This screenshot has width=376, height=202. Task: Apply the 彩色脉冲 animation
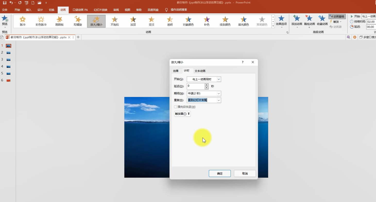pos(41,21)
